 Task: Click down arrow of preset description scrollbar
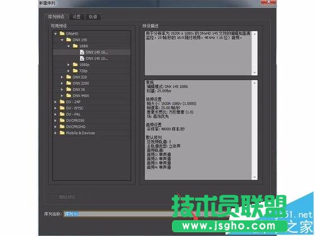click(255, 72)
